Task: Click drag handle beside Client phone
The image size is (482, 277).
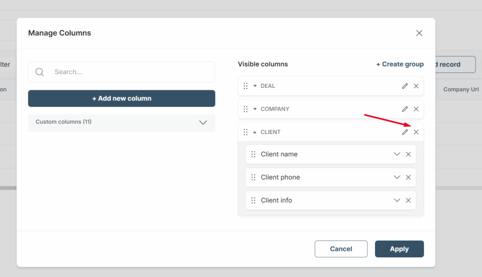Action: [x=253, y=177]
